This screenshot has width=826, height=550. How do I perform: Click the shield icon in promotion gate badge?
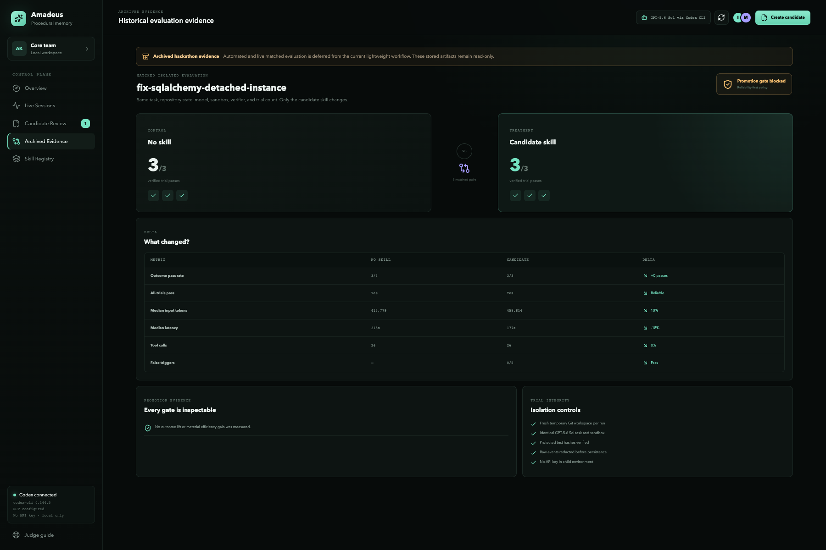coord(728,84)
